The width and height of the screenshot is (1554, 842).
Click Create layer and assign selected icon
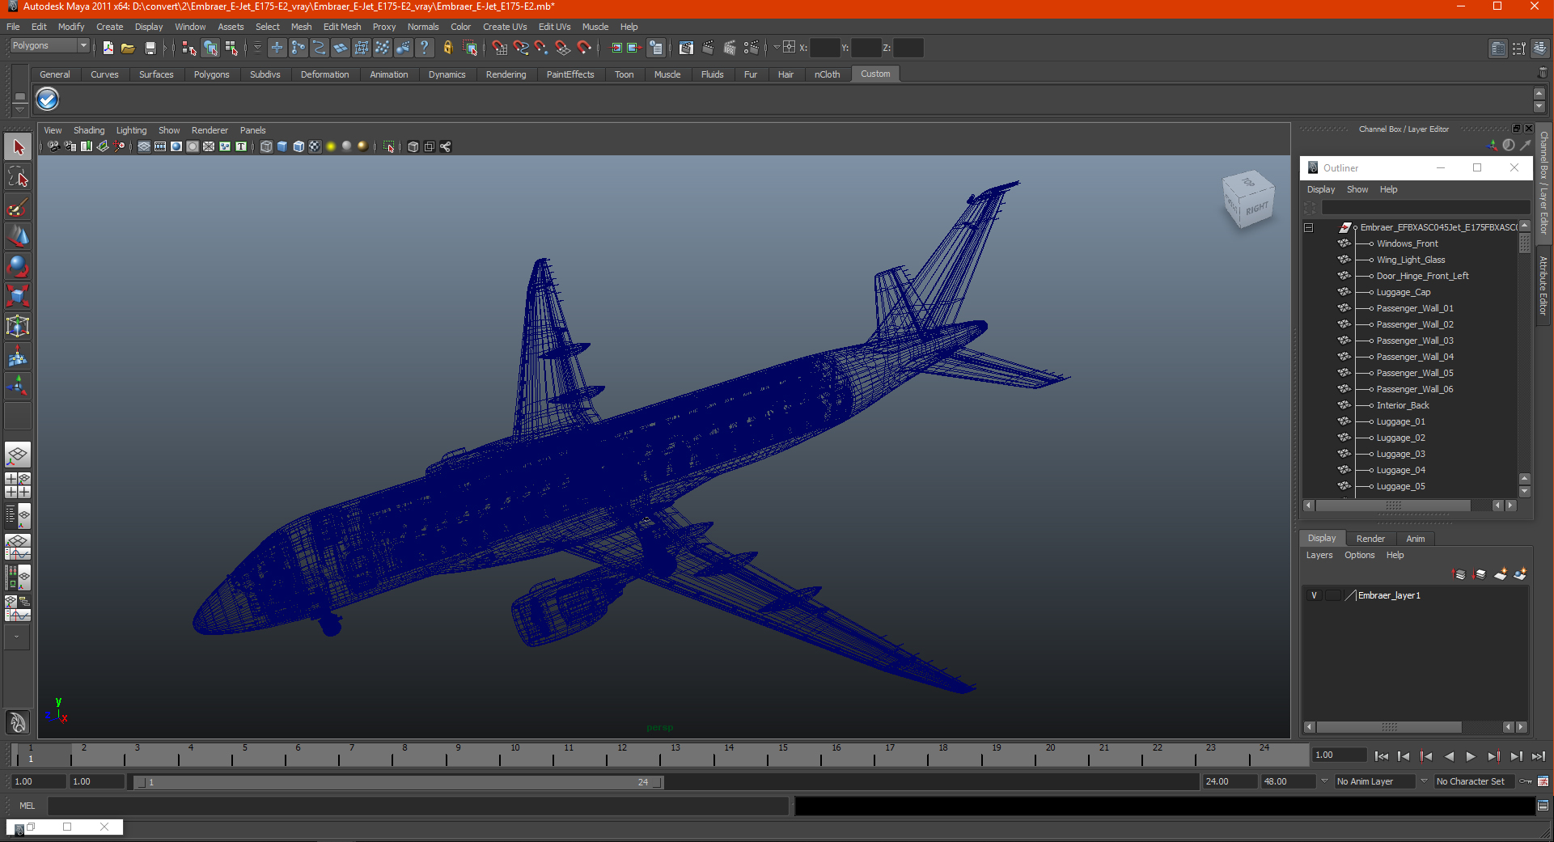(x=1520, y=574)
